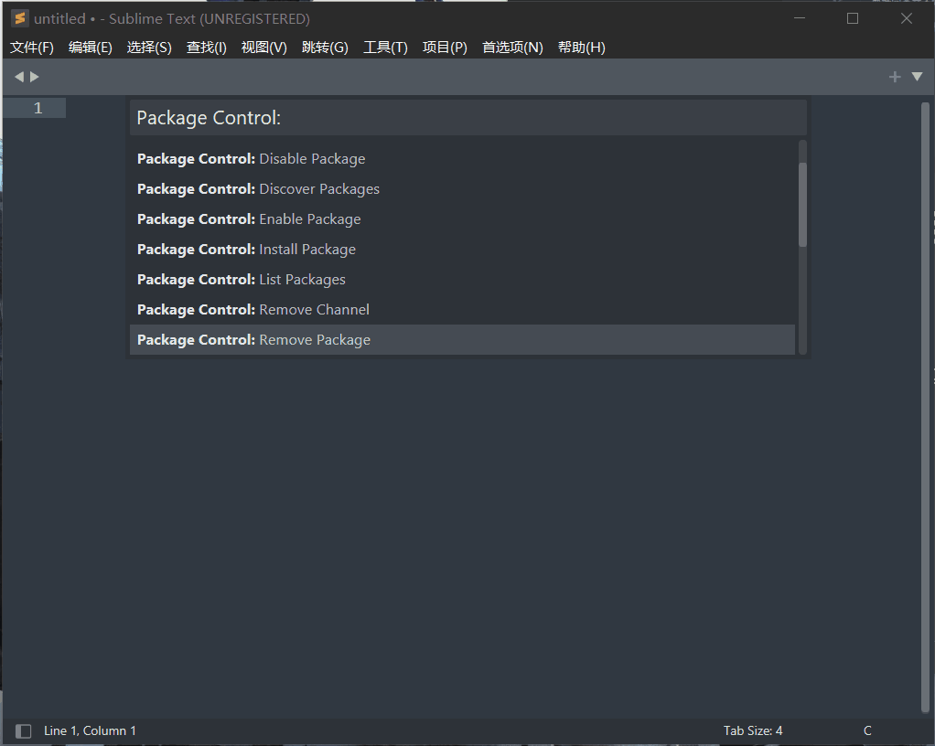Open the 查找(I) menu
Screen dimensions: 935x746
(x=207, y=48)
